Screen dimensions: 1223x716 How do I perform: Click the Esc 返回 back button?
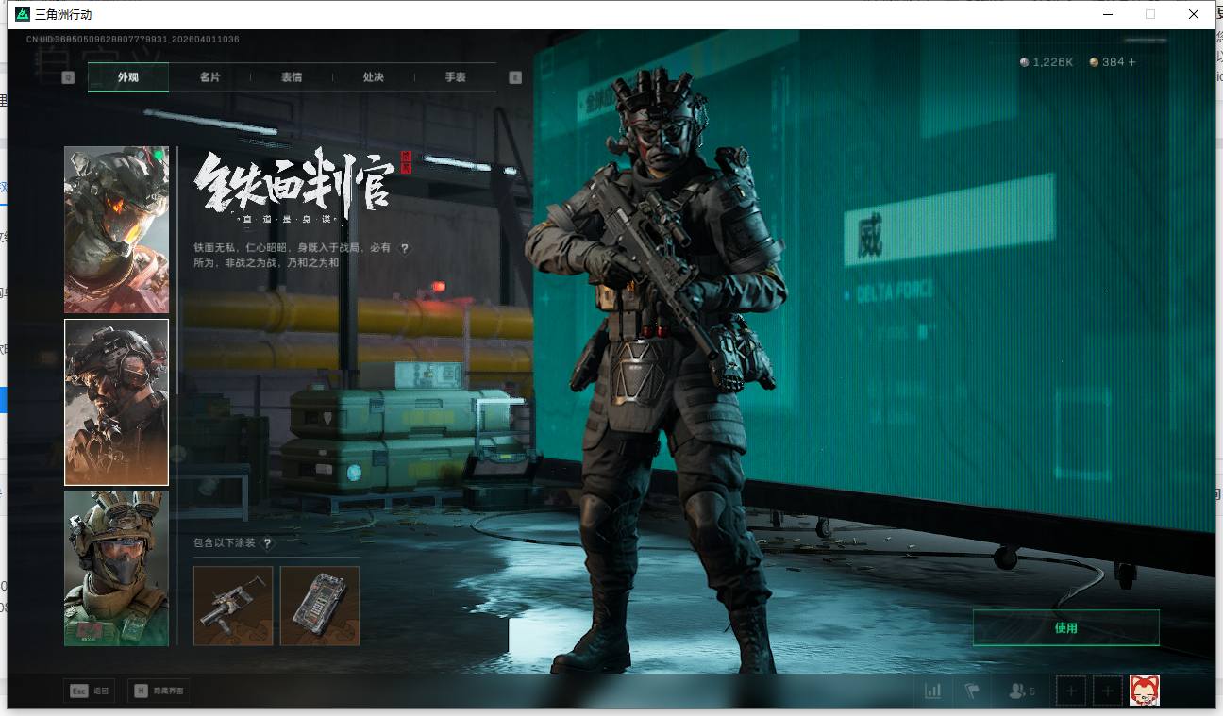[90, 691]
